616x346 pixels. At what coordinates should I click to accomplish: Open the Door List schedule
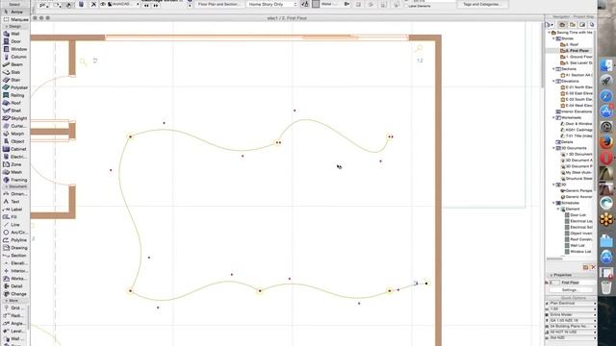(x=576, y=215)
